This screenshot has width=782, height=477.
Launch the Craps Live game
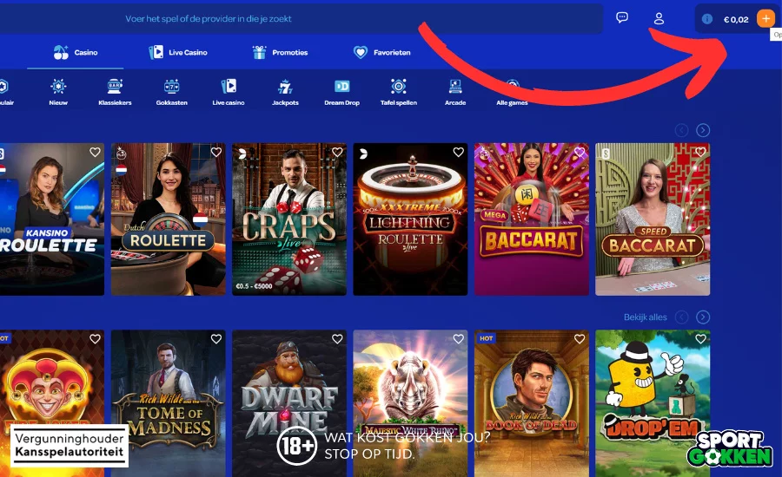click(x=289, y=219)
